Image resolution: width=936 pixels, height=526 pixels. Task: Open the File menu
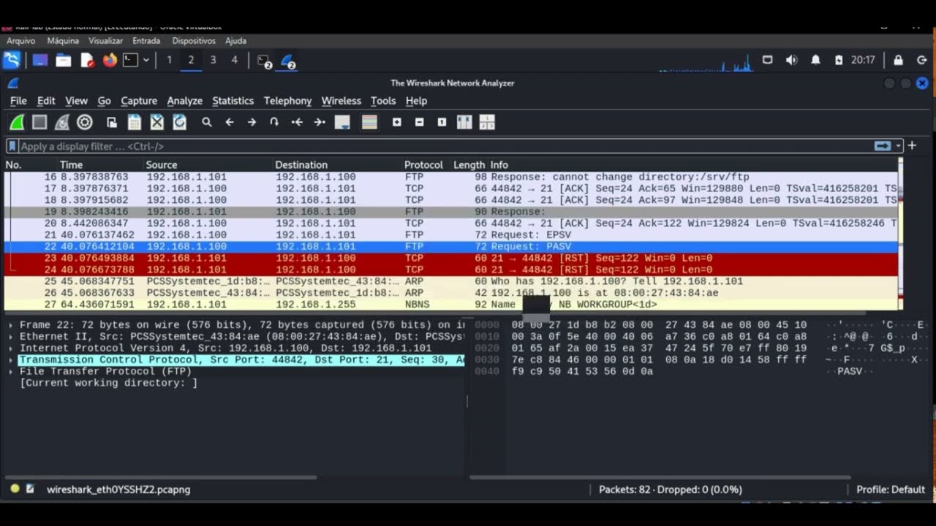click(18, 101)
